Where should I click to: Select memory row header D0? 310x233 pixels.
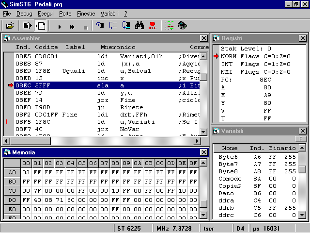pyautogui.click(x=12, y=200)
